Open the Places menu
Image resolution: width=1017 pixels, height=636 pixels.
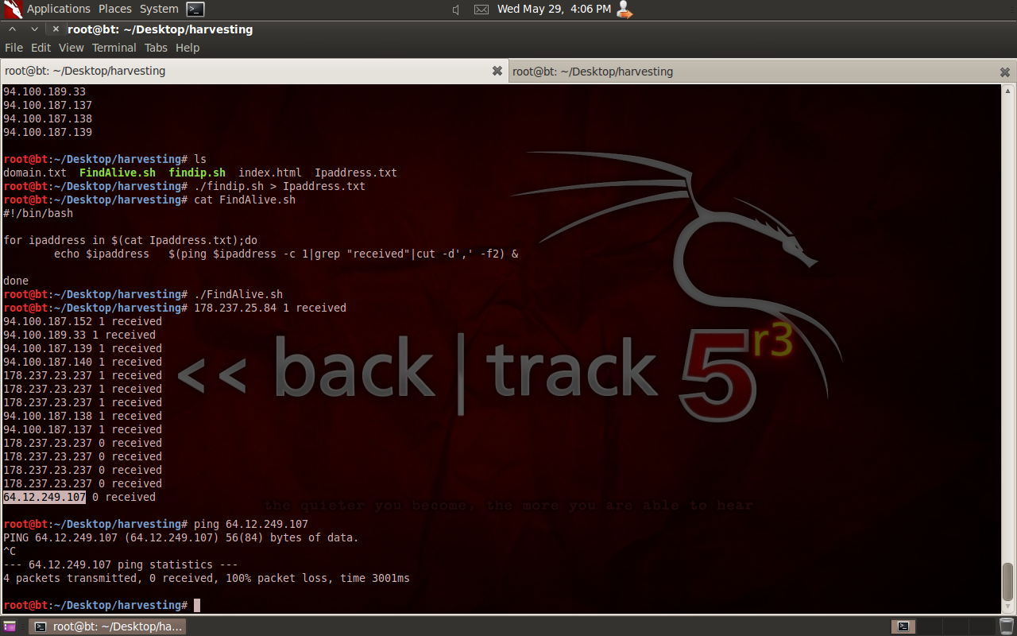coord(115,9)
